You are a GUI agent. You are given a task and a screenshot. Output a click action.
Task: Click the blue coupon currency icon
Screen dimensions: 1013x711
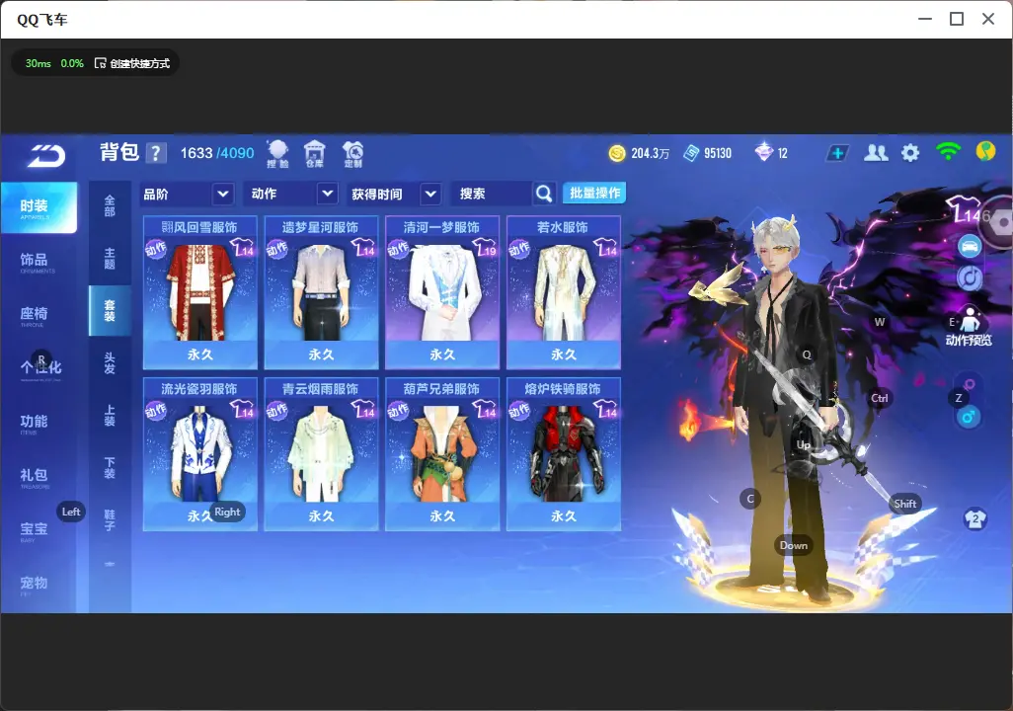pyautogui.click(x=691, y=153)
